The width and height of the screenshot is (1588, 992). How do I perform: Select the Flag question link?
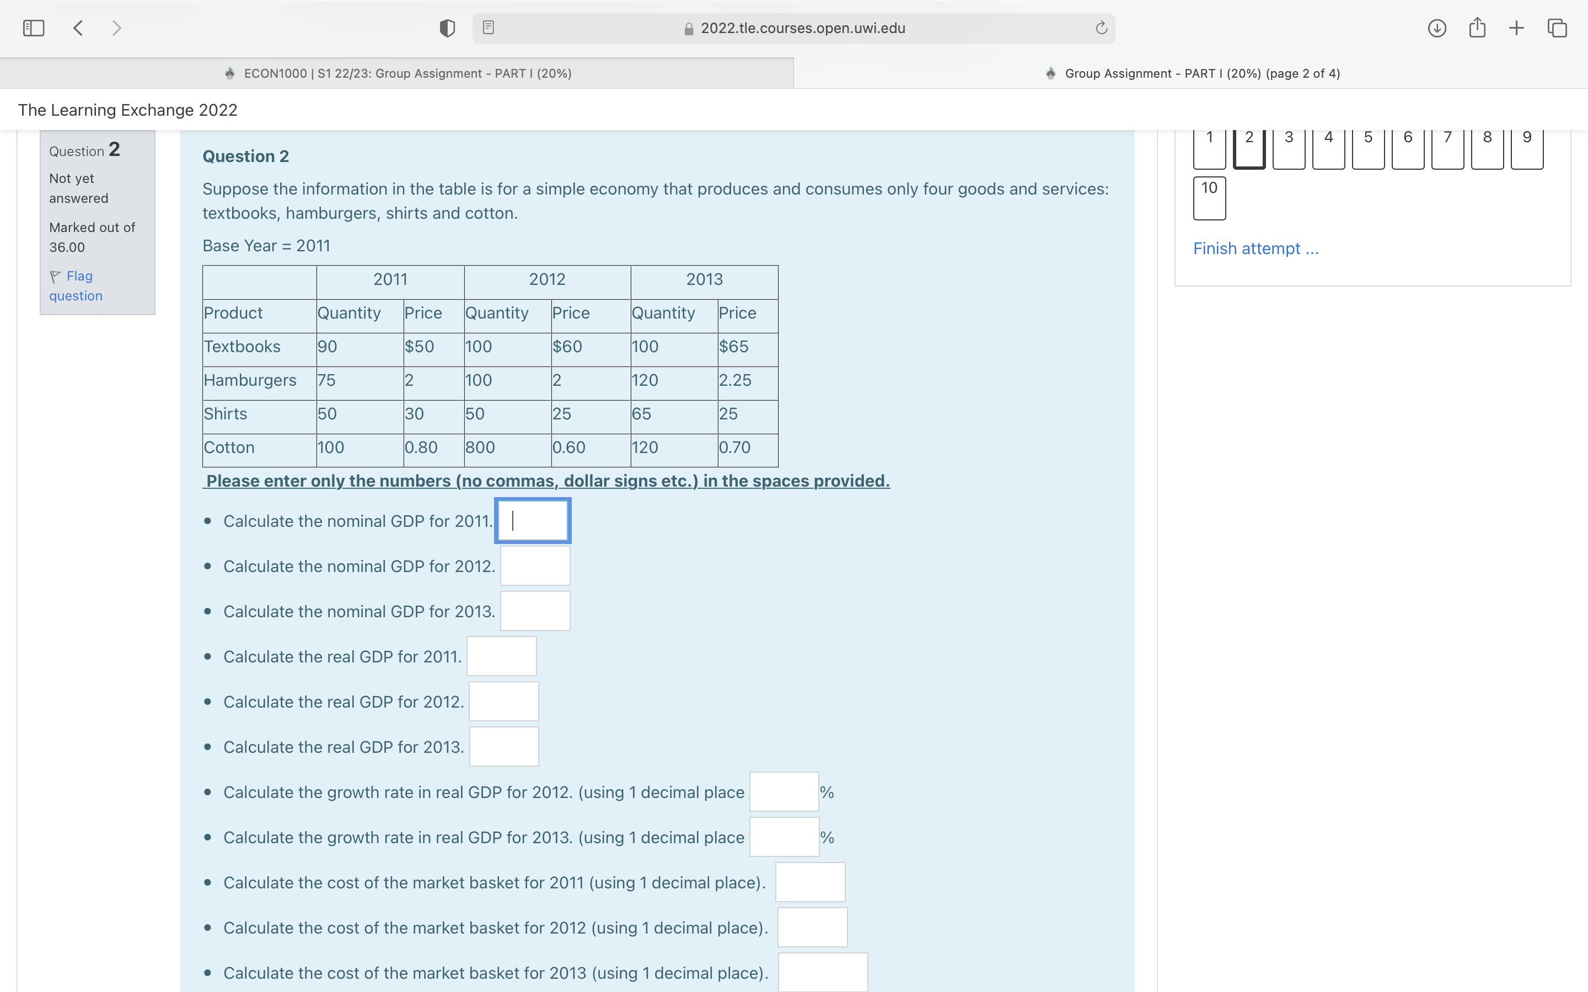[x=79, y=276]
